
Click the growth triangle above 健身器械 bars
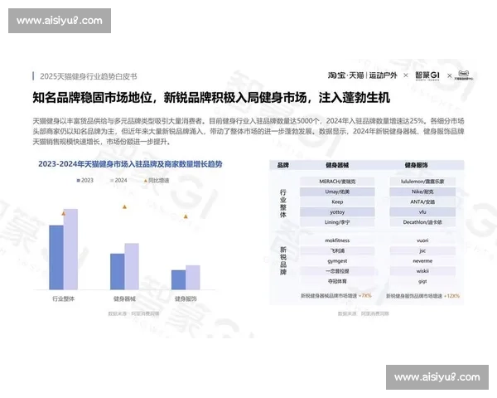pyautogui.click(x=124, y=206)
